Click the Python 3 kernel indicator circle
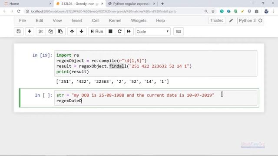Viewport: 278px width, 156px height. (x=260, y=20)
